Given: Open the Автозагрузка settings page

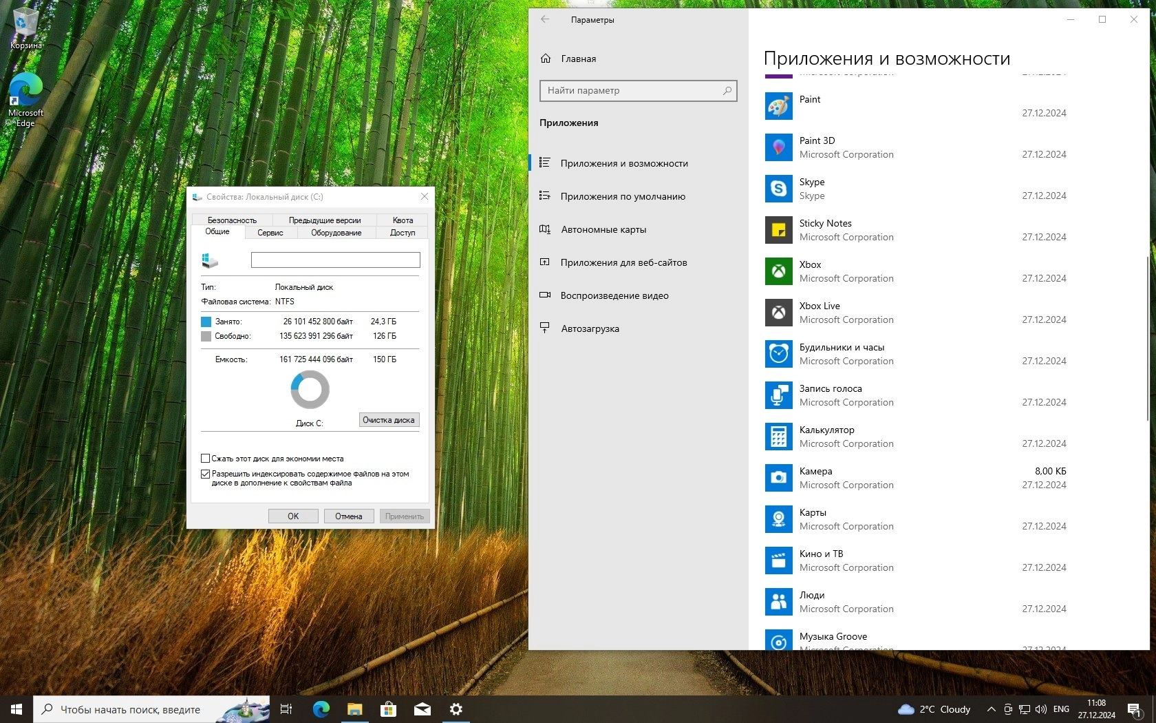Looking at the screenshot, I should [x=590, y=328].
